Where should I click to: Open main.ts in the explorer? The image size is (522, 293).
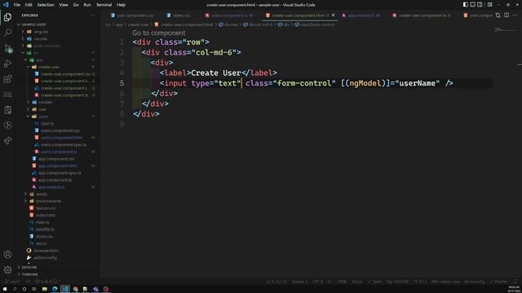pyautogui.click(x=42, y=222)
